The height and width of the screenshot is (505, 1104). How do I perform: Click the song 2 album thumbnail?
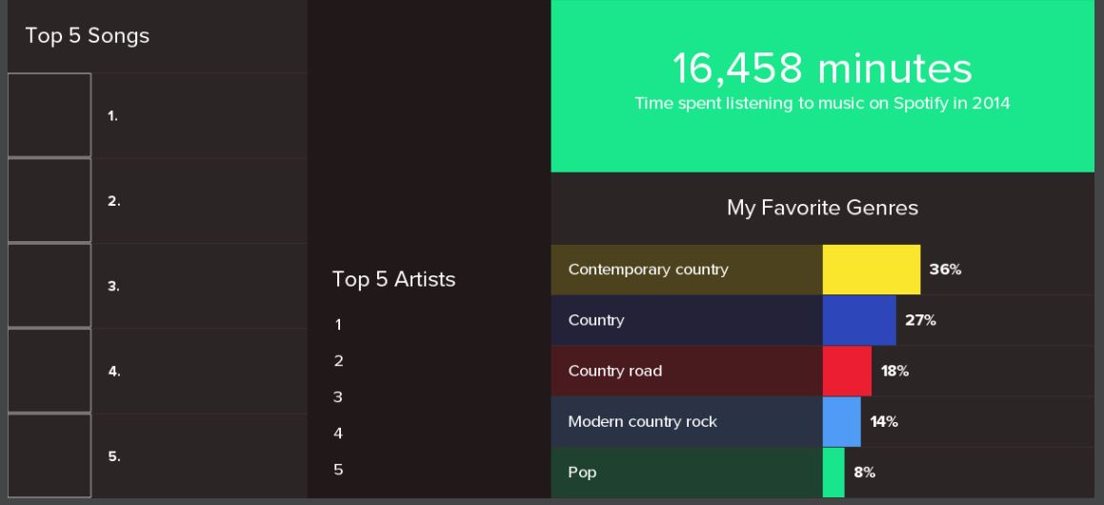[50, 201]
